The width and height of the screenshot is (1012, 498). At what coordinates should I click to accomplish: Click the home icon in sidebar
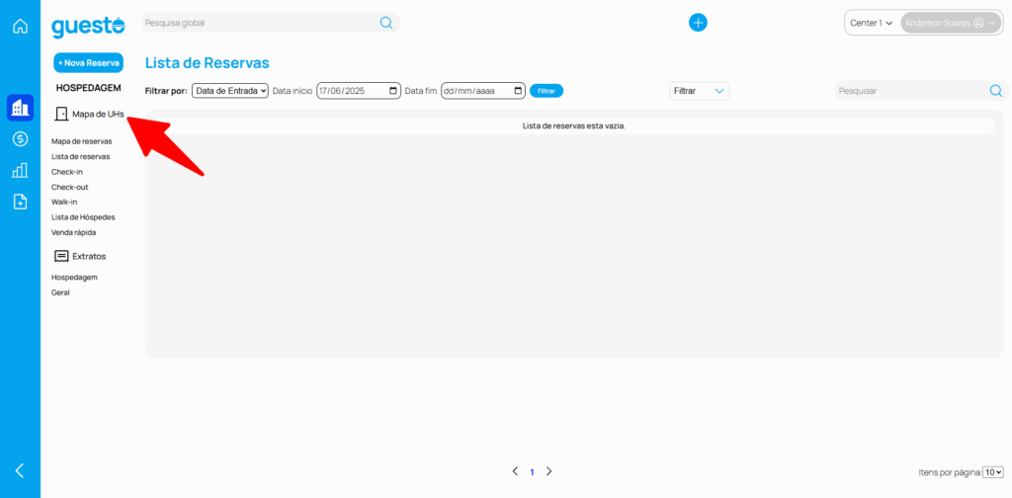click(x=20, y=26)
